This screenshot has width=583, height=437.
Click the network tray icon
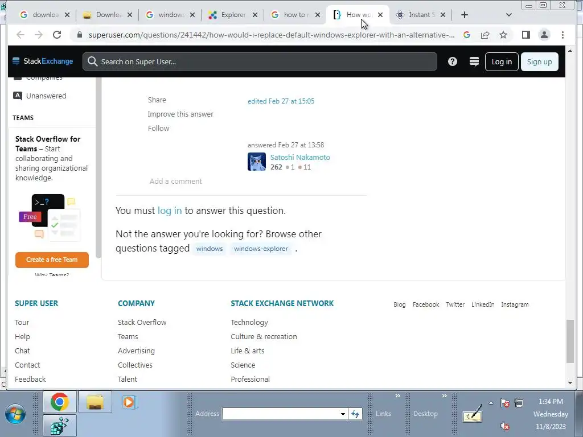click(519, 403)
